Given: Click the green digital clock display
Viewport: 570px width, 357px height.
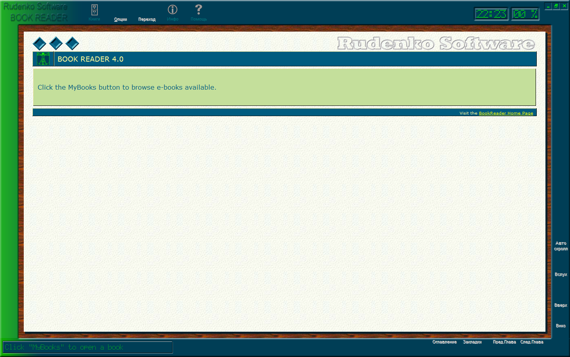Looking at the screenshot, I should 491,14.
